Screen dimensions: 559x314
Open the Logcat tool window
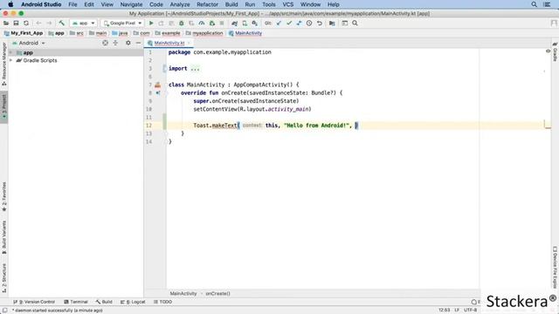coord(133,302)
